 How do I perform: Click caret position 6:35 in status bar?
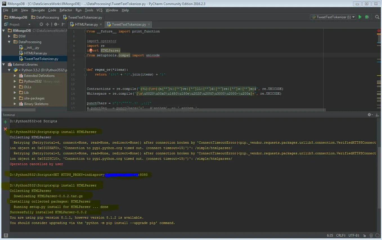[330, 235]
